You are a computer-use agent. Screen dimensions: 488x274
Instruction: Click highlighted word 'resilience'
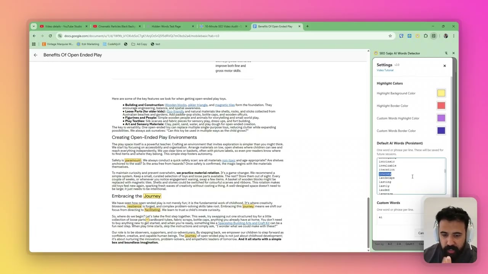pyautogui.click(x=134, y=206)
